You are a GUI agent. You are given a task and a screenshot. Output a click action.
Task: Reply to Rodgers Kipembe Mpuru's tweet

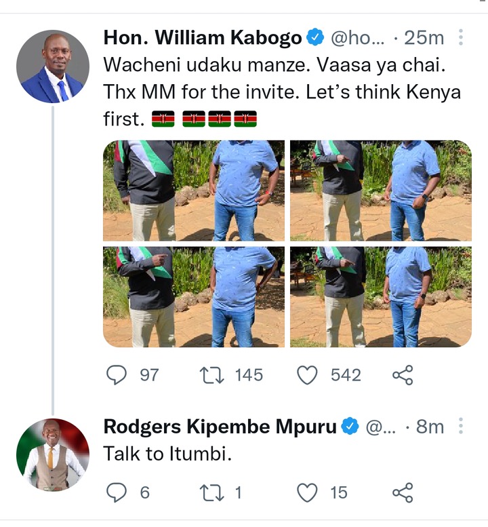click(x=118, y=493)
